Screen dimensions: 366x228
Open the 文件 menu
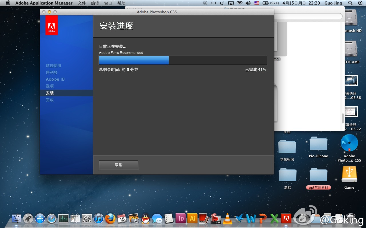(x=82, y=3)
